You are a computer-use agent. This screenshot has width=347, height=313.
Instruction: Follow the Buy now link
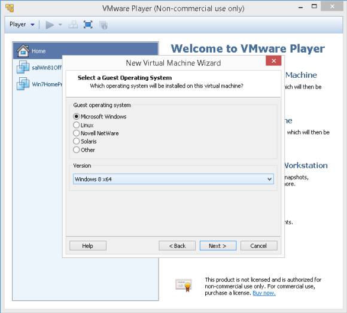click(264, 293)
